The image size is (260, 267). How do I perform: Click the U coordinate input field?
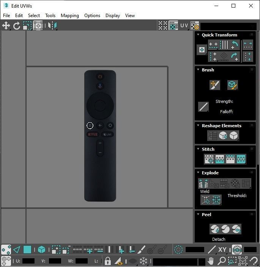coord(28,261)
